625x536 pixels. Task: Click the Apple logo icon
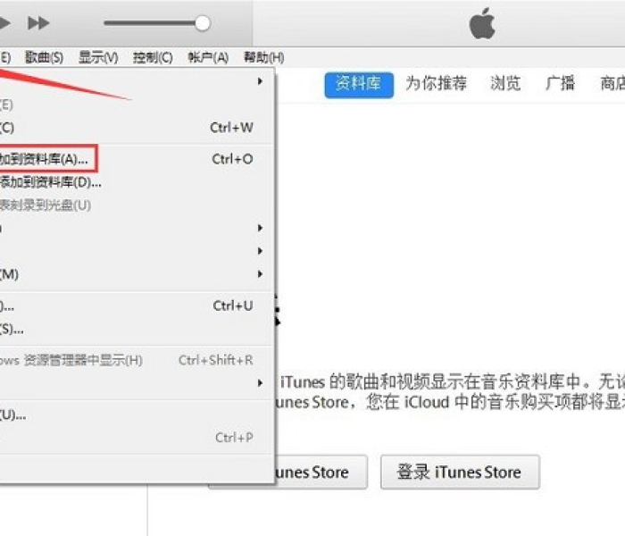482,23
